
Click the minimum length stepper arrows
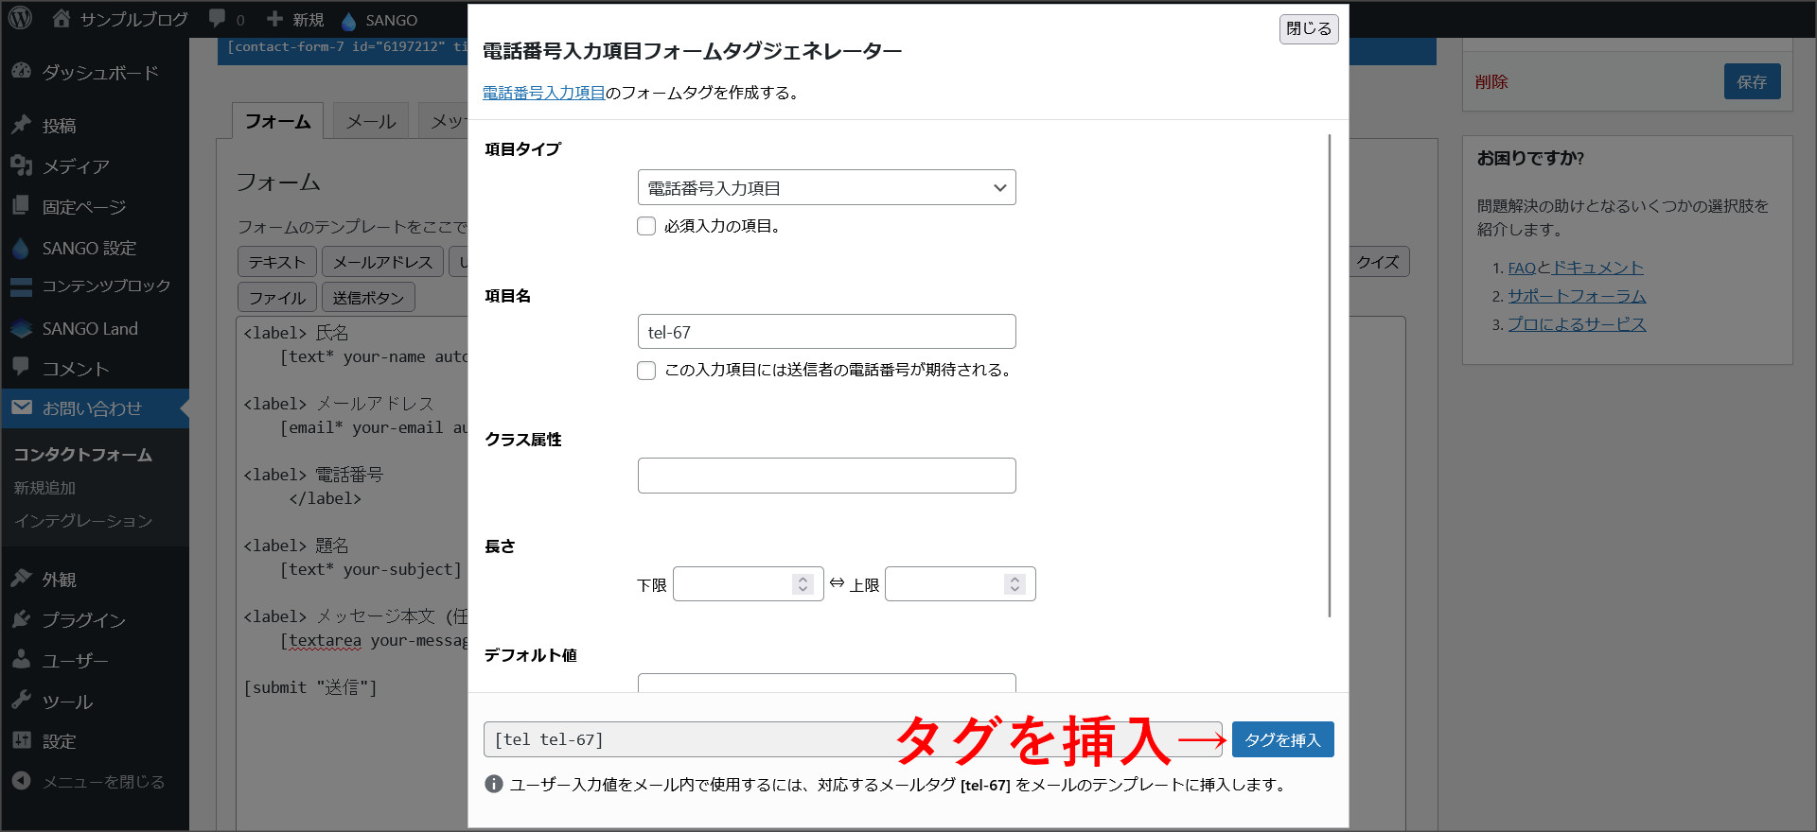(x=803, y=584)
